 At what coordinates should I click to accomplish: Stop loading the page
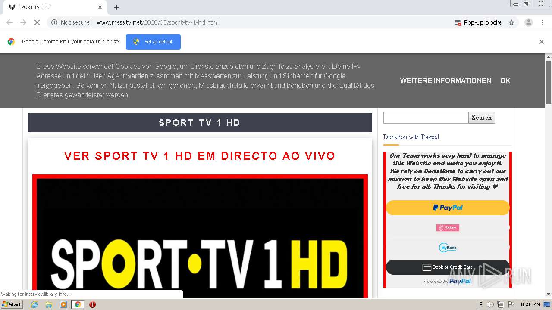(37, 22)
